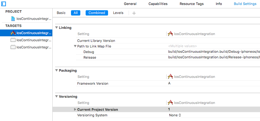Viewport: 260px width, 121px height.
Task: Click IosContinuousIntegration column name in Packaging header
Action: (194, 77)
